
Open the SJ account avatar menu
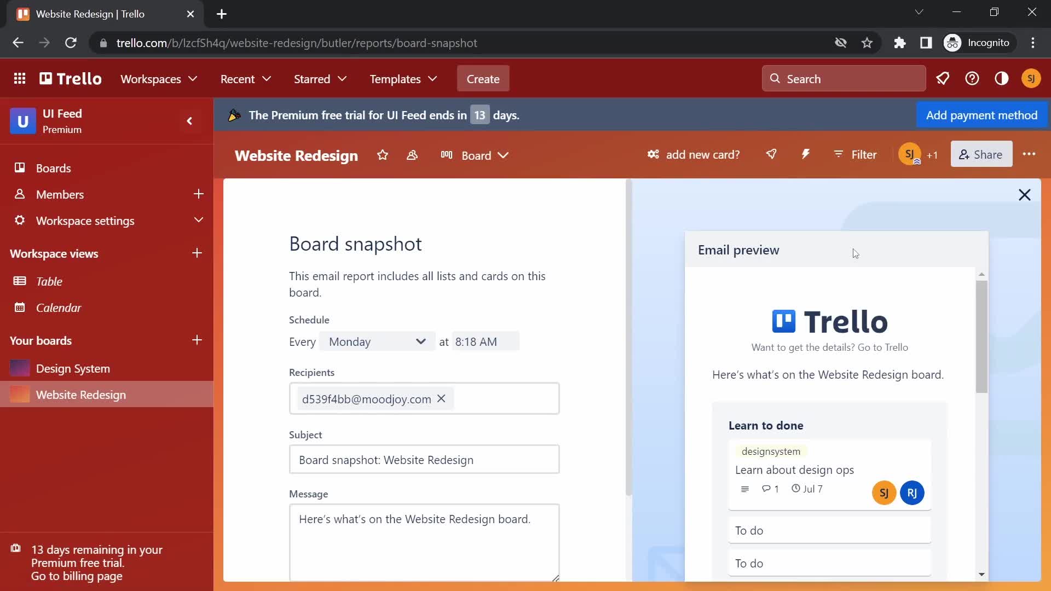1031,79
